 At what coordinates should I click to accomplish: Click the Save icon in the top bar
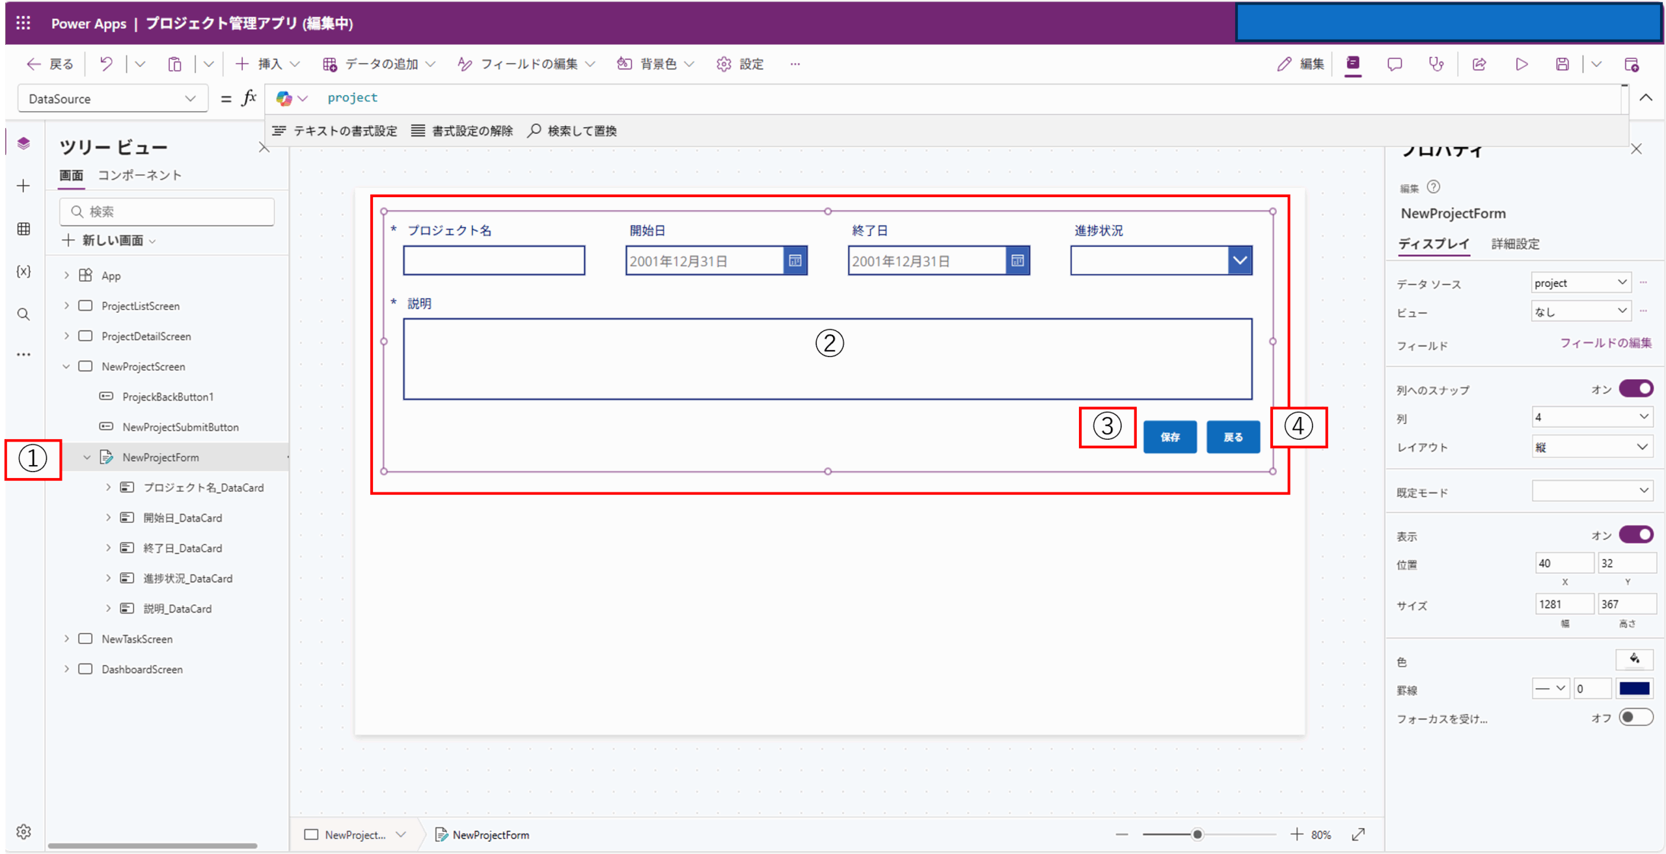tap(1563, 64)
